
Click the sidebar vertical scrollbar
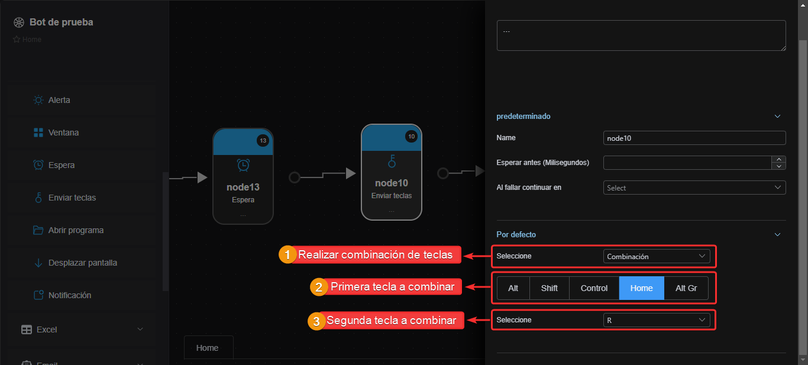(x=166, y=231)
